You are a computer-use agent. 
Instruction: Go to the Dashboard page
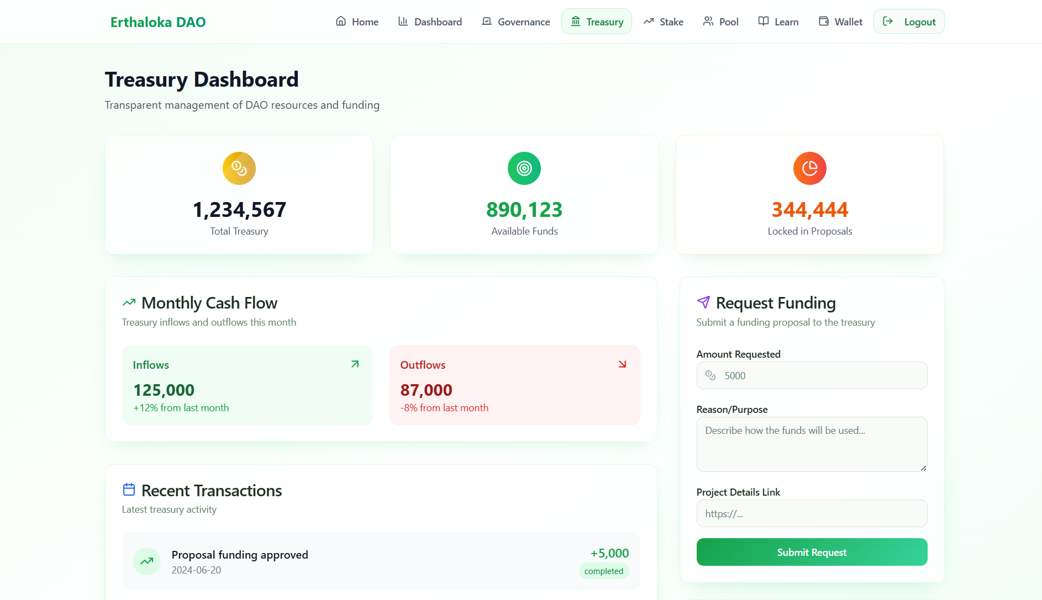coord(430,22)
